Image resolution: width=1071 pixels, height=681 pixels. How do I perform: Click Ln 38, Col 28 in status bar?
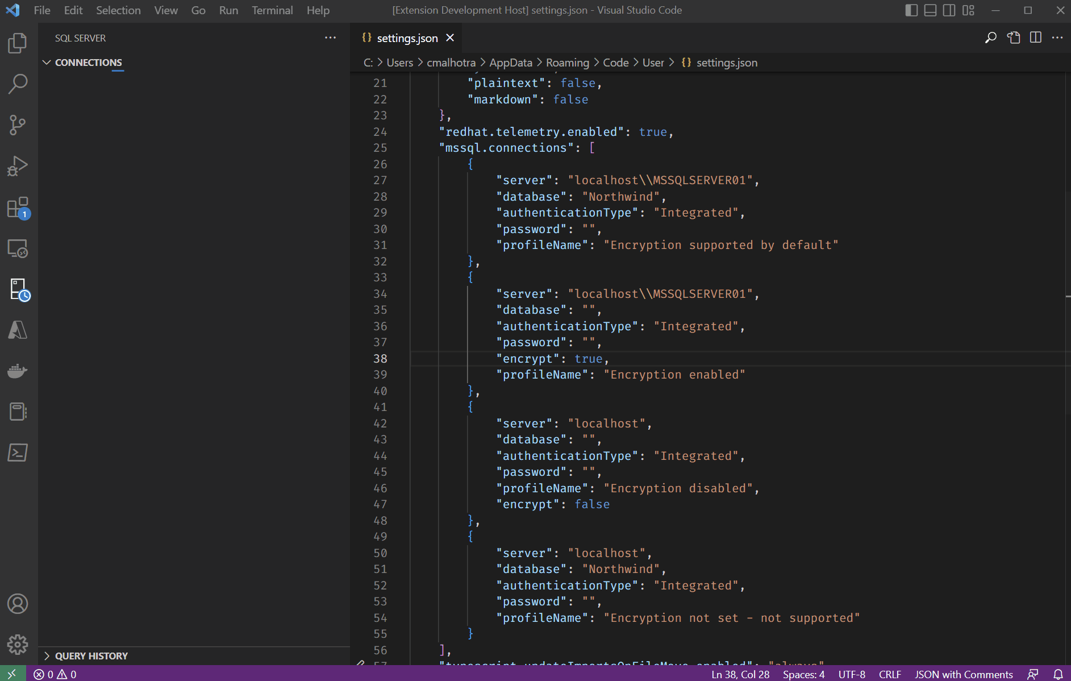tap(740, 674)
